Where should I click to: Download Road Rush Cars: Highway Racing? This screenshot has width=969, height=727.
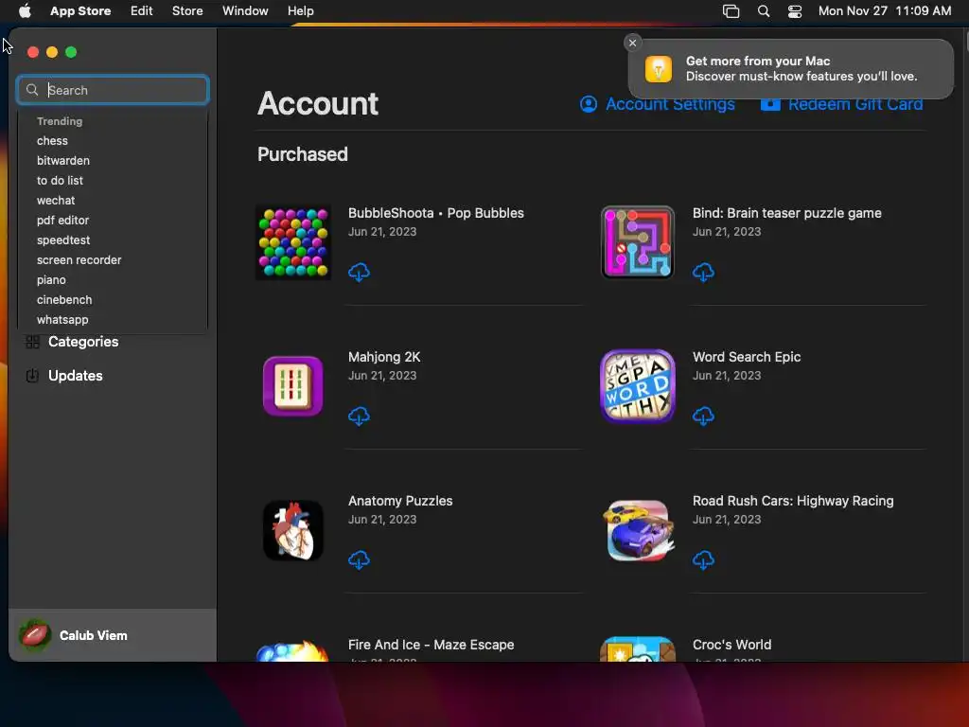[703, 560]
